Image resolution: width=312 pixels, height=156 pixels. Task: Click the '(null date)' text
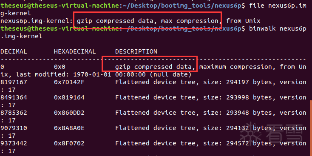170,74
